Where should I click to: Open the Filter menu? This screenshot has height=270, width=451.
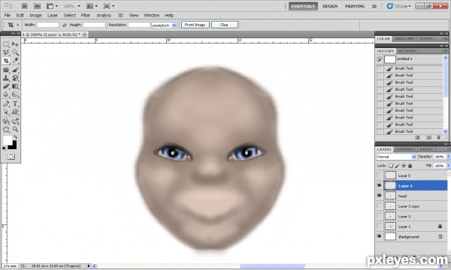(x=86, y=16)
